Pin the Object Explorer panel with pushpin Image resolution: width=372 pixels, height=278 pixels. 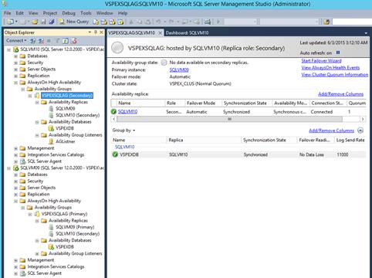pos(96,32)
